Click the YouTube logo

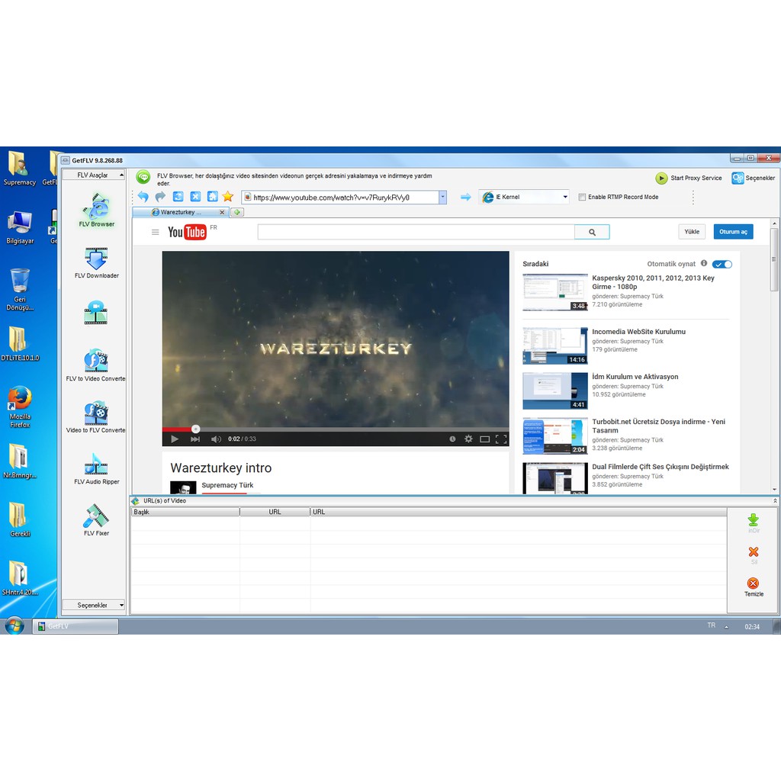(x=187, y=232)
